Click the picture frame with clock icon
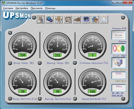 (x=68, y=19)
